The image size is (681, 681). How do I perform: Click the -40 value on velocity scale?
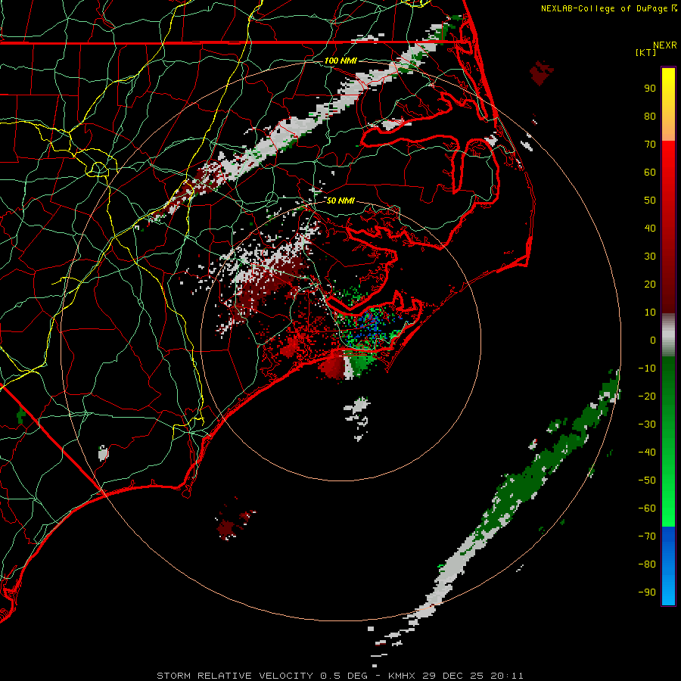pos(647,452)
